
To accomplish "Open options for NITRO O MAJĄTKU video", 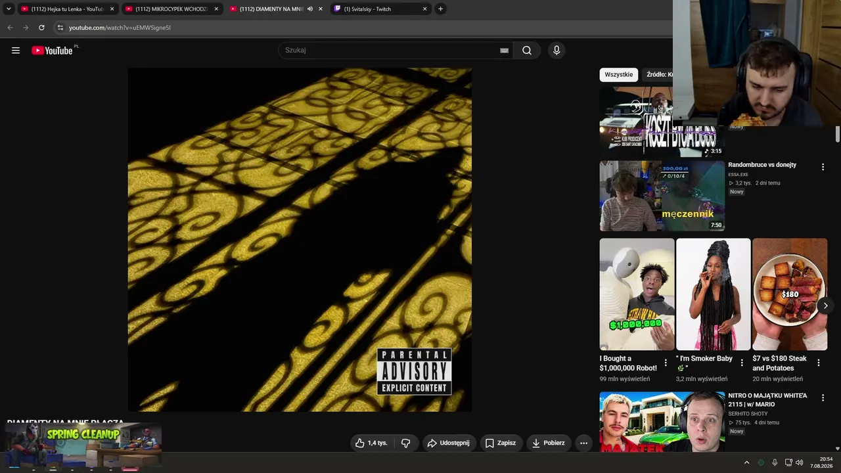I will [823, 397].
